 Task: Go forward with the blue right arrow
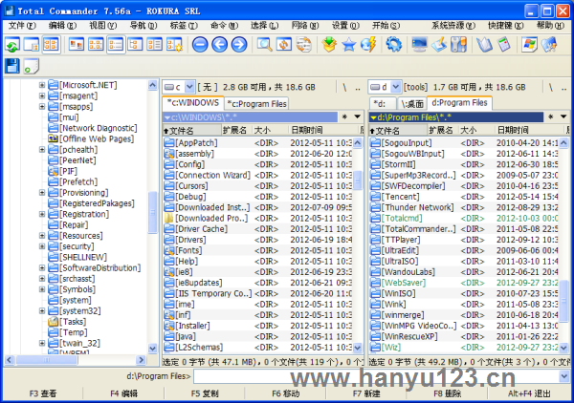(x=239, y=45)
